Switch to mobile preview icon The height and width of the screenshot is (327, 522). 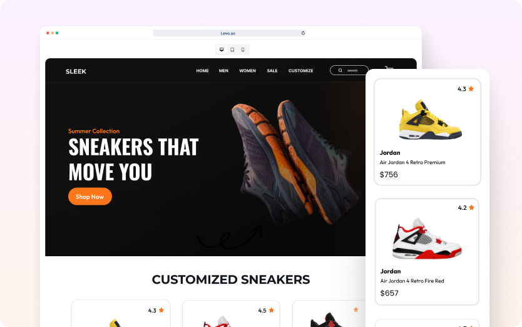coord(243,49)
